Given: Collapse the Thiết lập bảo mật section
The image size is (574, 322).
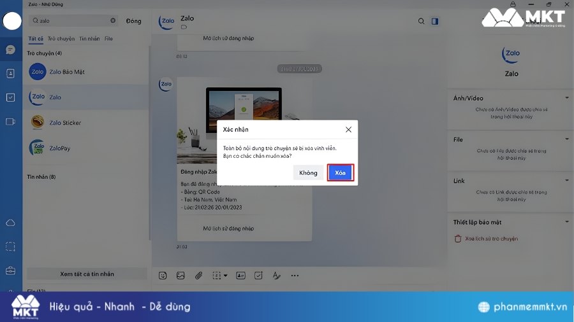Looking at the screenshot, I should [x=567, y=221].
